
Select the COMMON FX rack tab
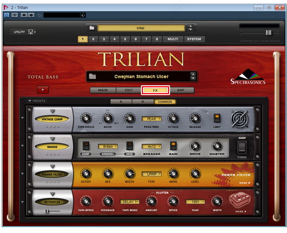165,102
